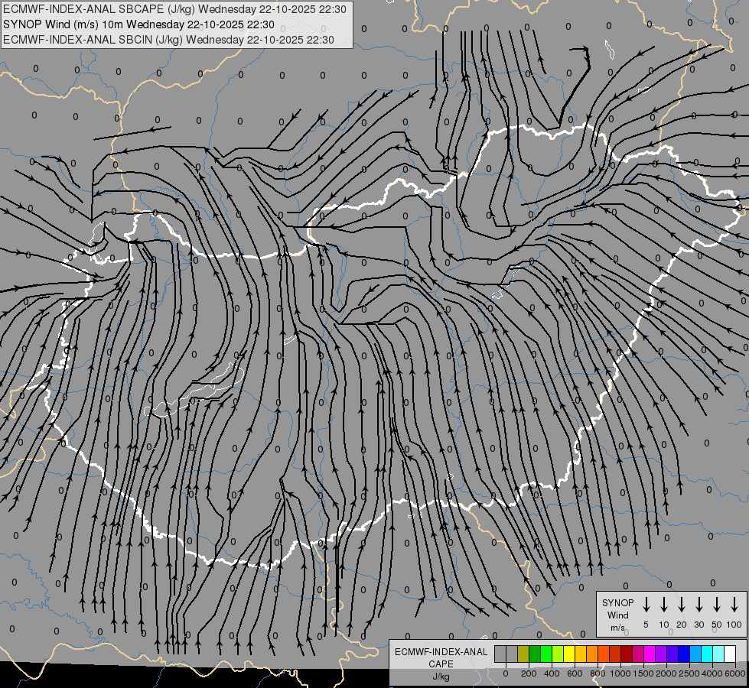Image resolution: width=749 pixels, height=688 pixels.
Task: Click the 400 tick label on the CAPE scale
Action: pyautogui.click(x=552, y=673)
